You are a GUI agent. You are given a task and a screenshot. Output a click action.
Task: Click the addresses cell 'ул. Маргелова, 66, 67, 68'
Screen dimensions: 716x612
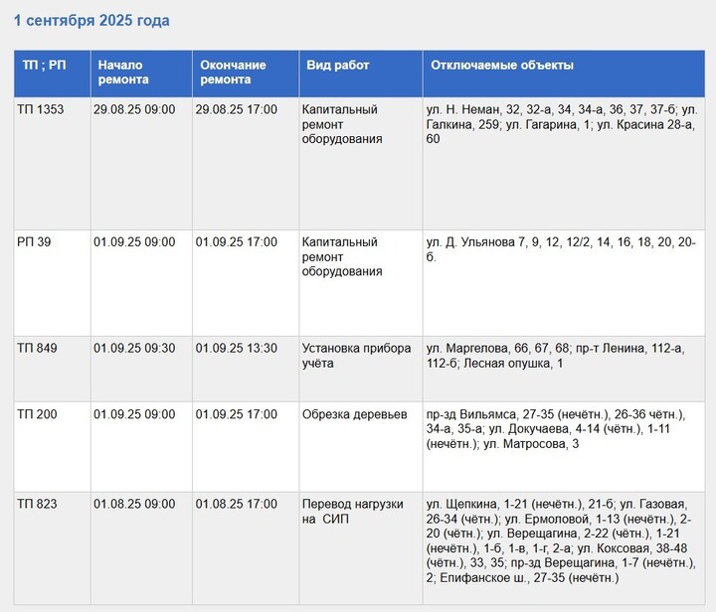click(x=564, y=370)
